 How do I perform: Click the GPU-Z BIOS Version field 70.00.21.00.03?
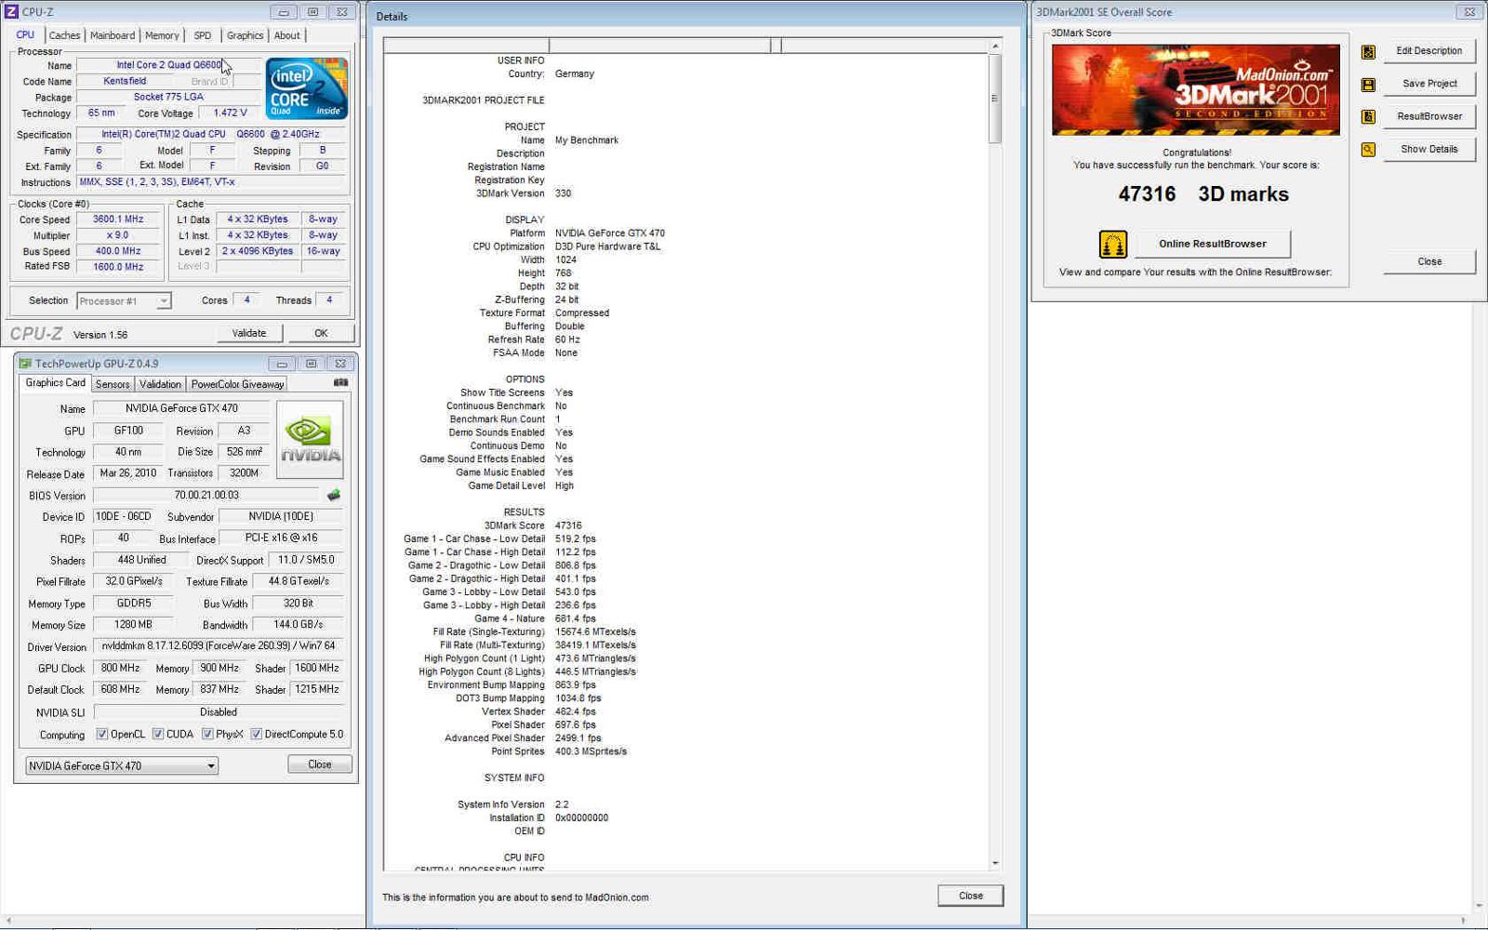(x=206, y=496)
